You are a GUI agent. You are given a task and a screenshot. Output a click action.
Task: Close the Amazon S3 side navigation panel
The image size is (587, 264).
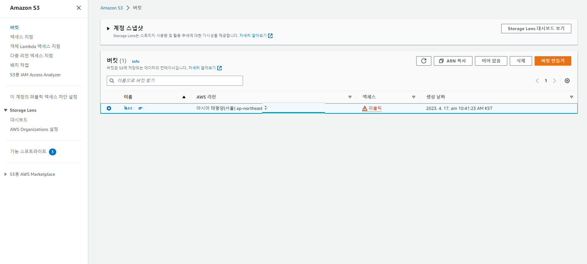[79, 8]
